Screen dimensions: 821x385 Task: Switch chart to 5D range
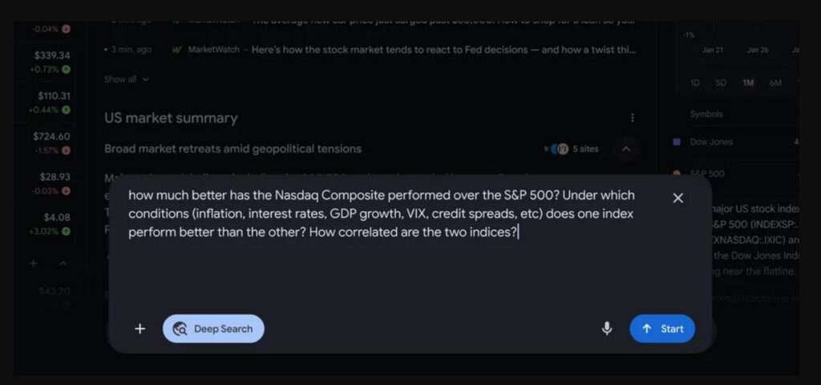click(721, 83)
